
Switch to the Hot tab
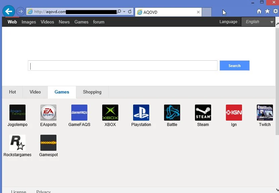[12, 92]
